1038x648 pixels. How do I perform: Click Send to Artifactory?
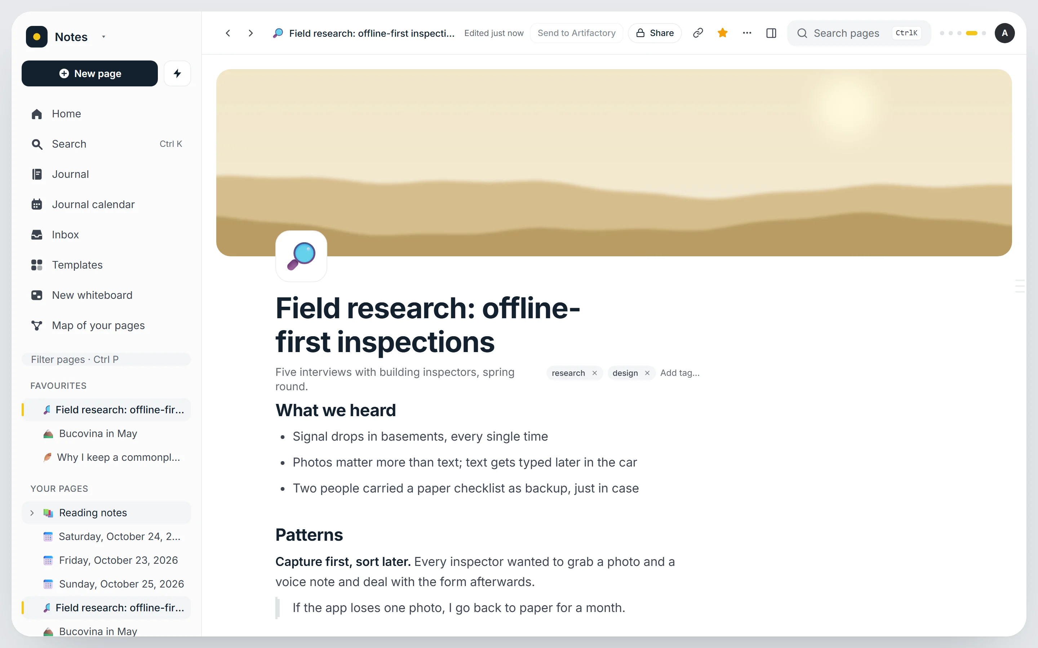(576, 33)
